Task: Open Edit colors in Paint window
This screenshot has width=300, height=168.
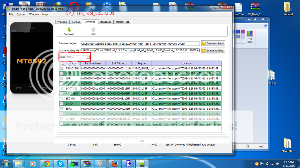Action: click(x=250, y=36)
